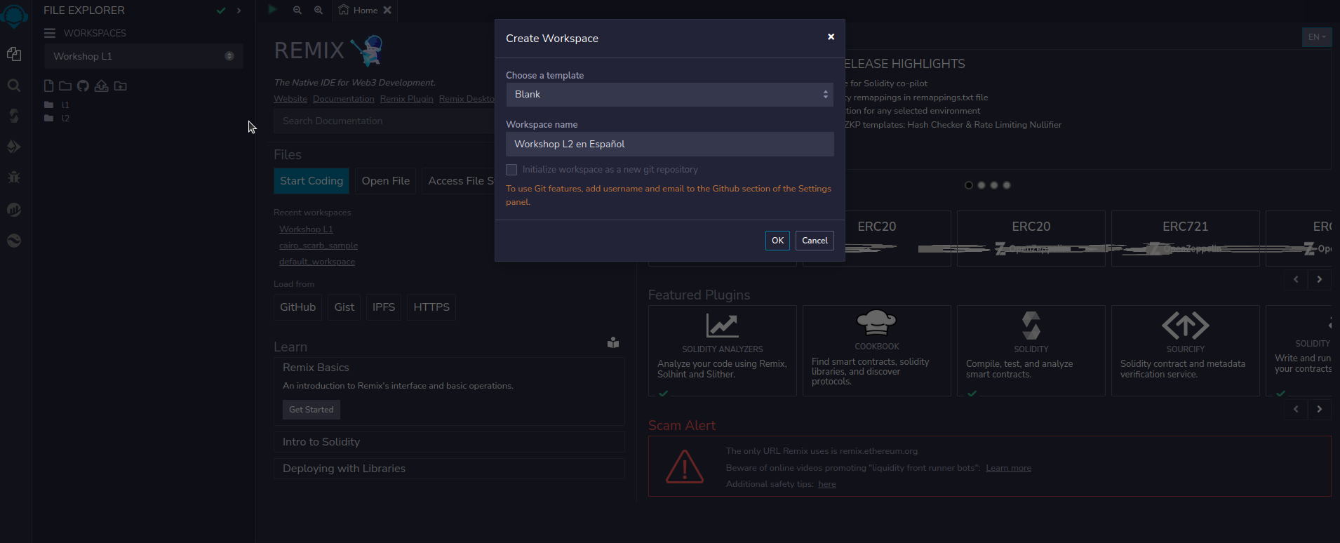Select the first carousel indicator dot
The height and width of the screenshot is (543, 1340).
[969, 185]
